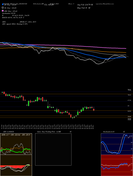This screenshot has height=176, width=133.
Task: Click the 'Stochastics & R SI' panel title
Action: [114, 132]
